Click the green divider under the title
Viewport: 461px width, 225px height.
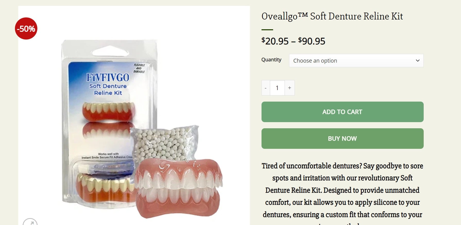[267, 30]
